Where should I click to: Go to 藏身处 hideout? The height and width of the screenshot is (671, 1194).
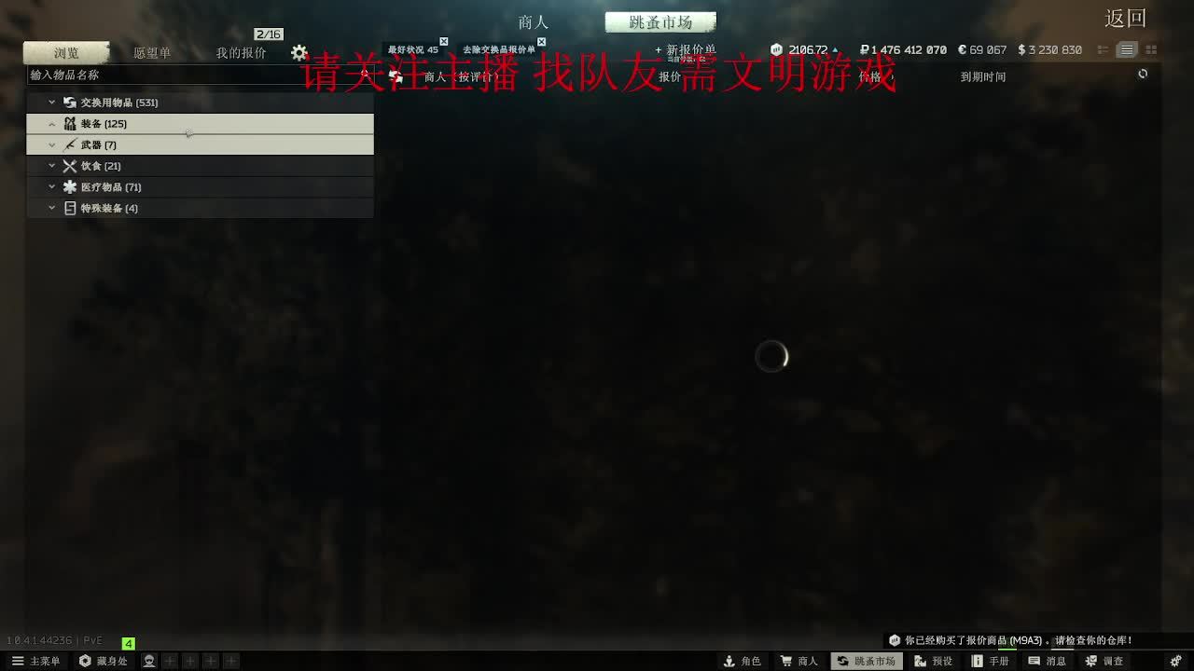pyautogui.click(x=103, y=661)
